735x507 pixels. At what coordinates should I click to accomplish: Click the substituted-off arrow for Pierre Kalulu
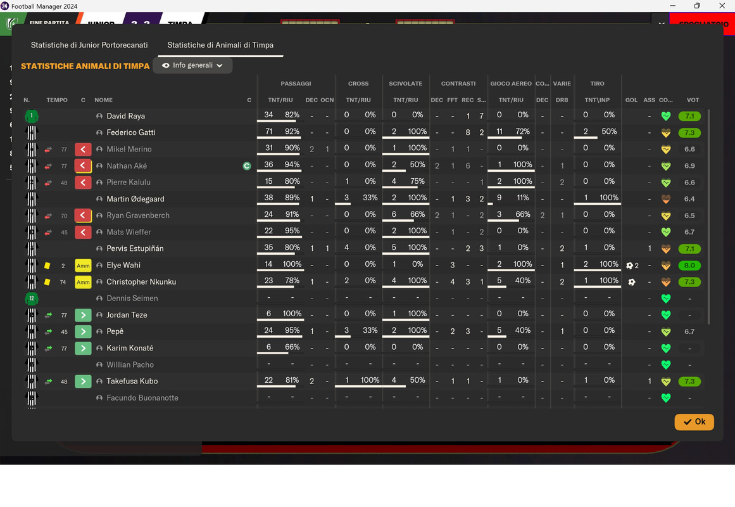point(83,182)
